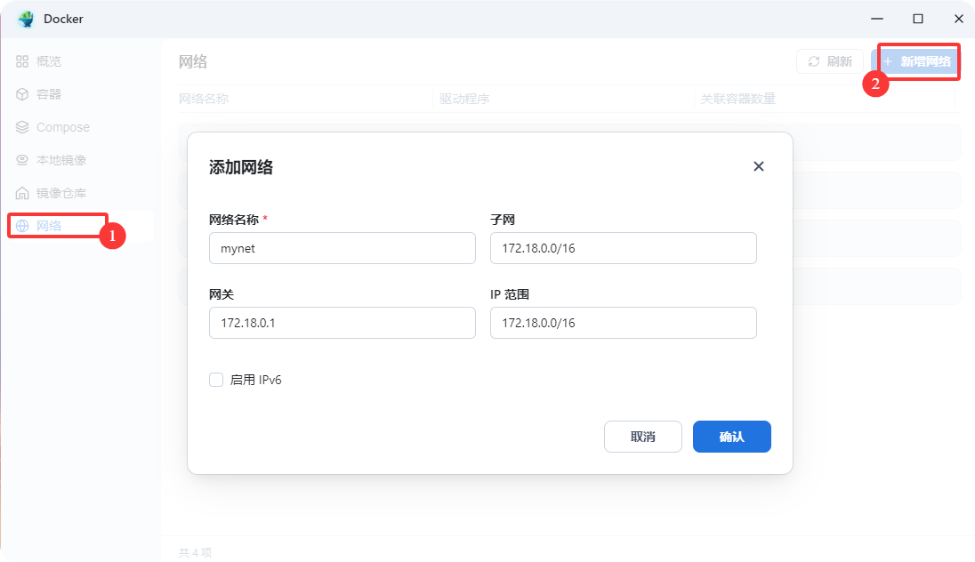Open 镜像仓库 image registry section
The height and width of the screenshot is (562, 975).
click(60, 193)
